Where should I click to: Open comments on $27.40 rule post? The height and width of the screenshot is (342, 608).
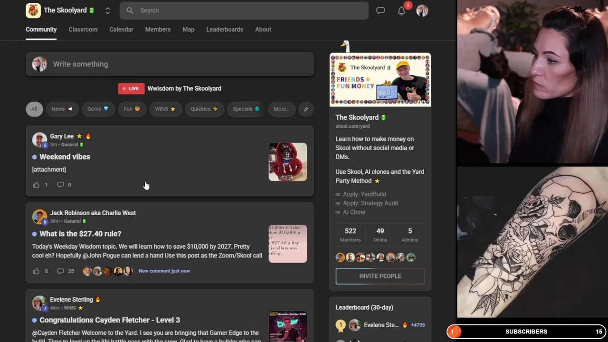[60, 271]
